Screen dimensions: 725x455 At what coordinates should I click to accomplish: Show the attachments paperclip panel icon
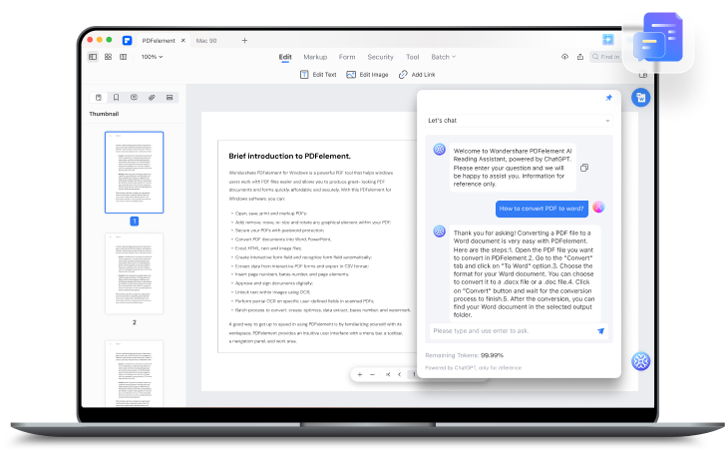click(152, 98)
